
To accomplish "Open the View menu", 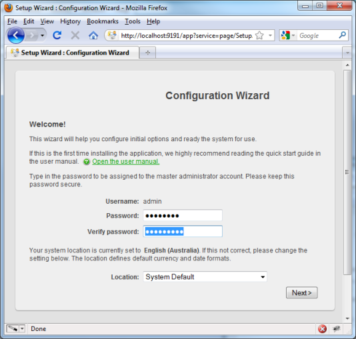I will point(47,21).
